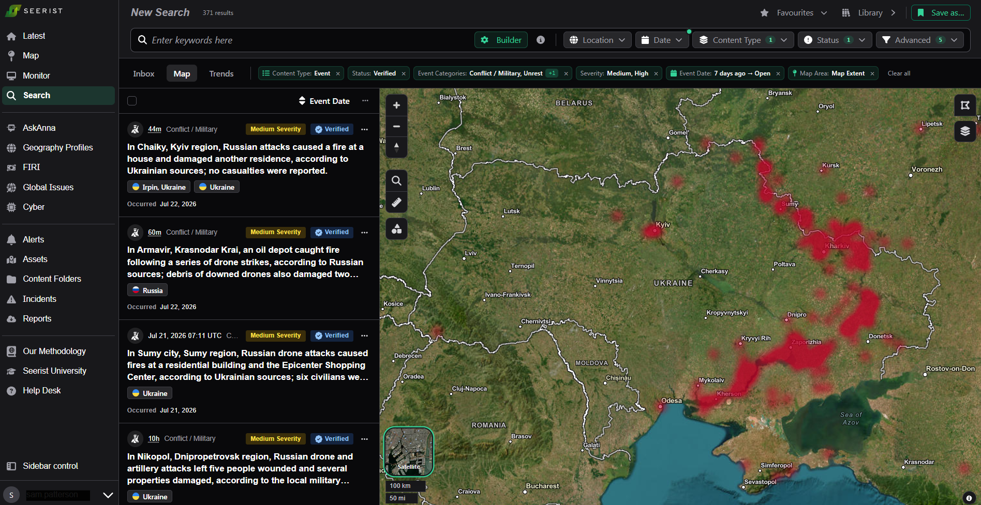The width and height of the screenshot is (981, 505).
Task: Zoom out on the map
Action: point(396,126)
